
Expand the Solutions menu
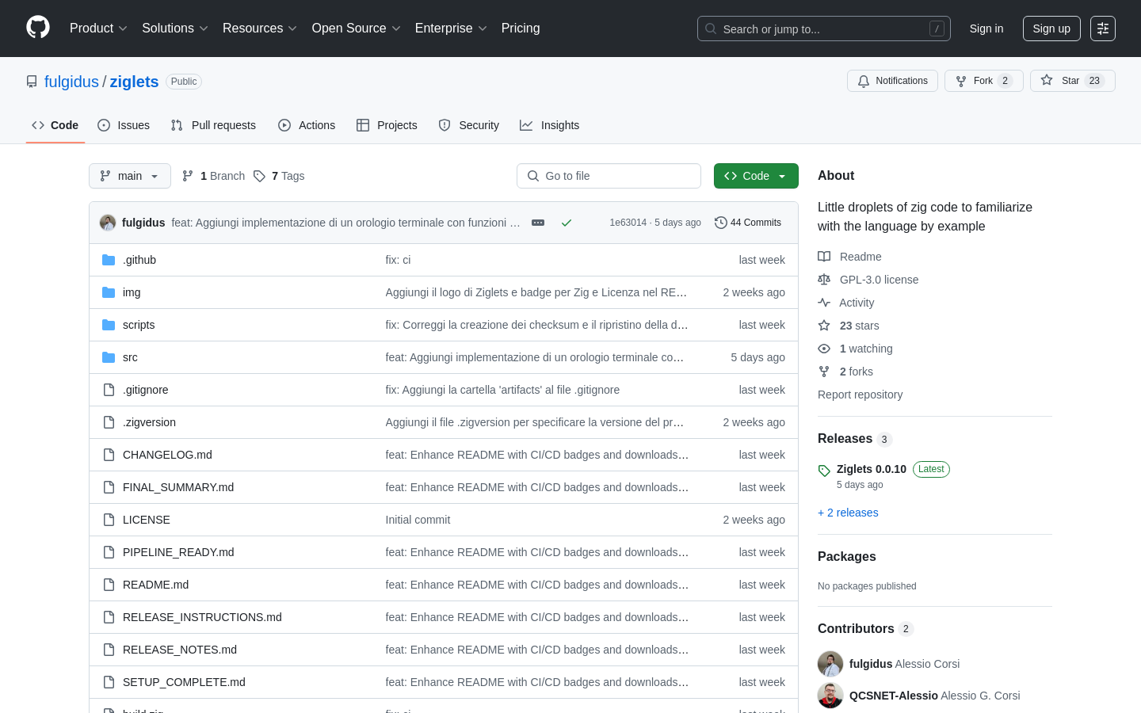click(x=175, y=29)
